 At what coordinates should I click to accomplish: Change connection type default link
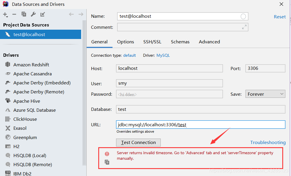[x=130, y=55]
